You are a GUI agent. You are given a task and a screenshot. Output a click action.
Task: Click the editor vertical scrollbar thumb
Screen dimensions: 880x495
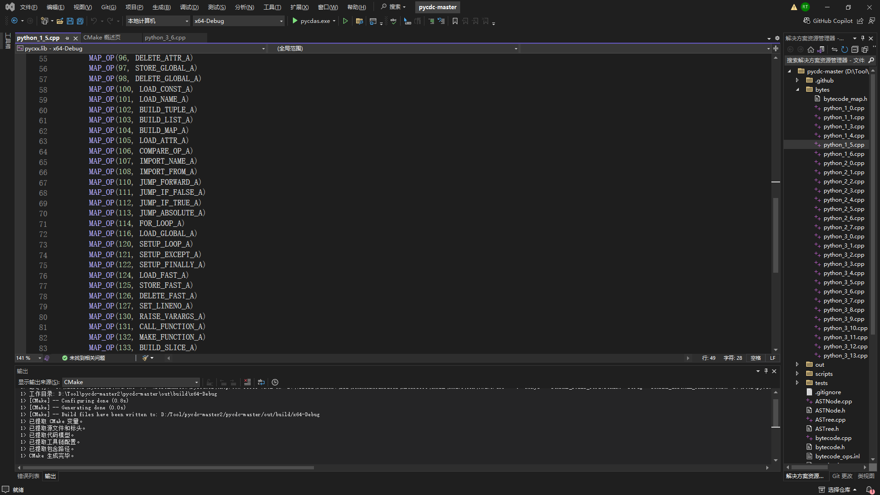tap(775, 235)
